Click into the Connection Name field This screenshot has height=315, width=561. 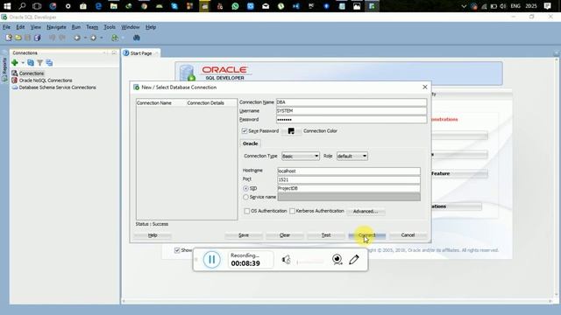point(352,102)
